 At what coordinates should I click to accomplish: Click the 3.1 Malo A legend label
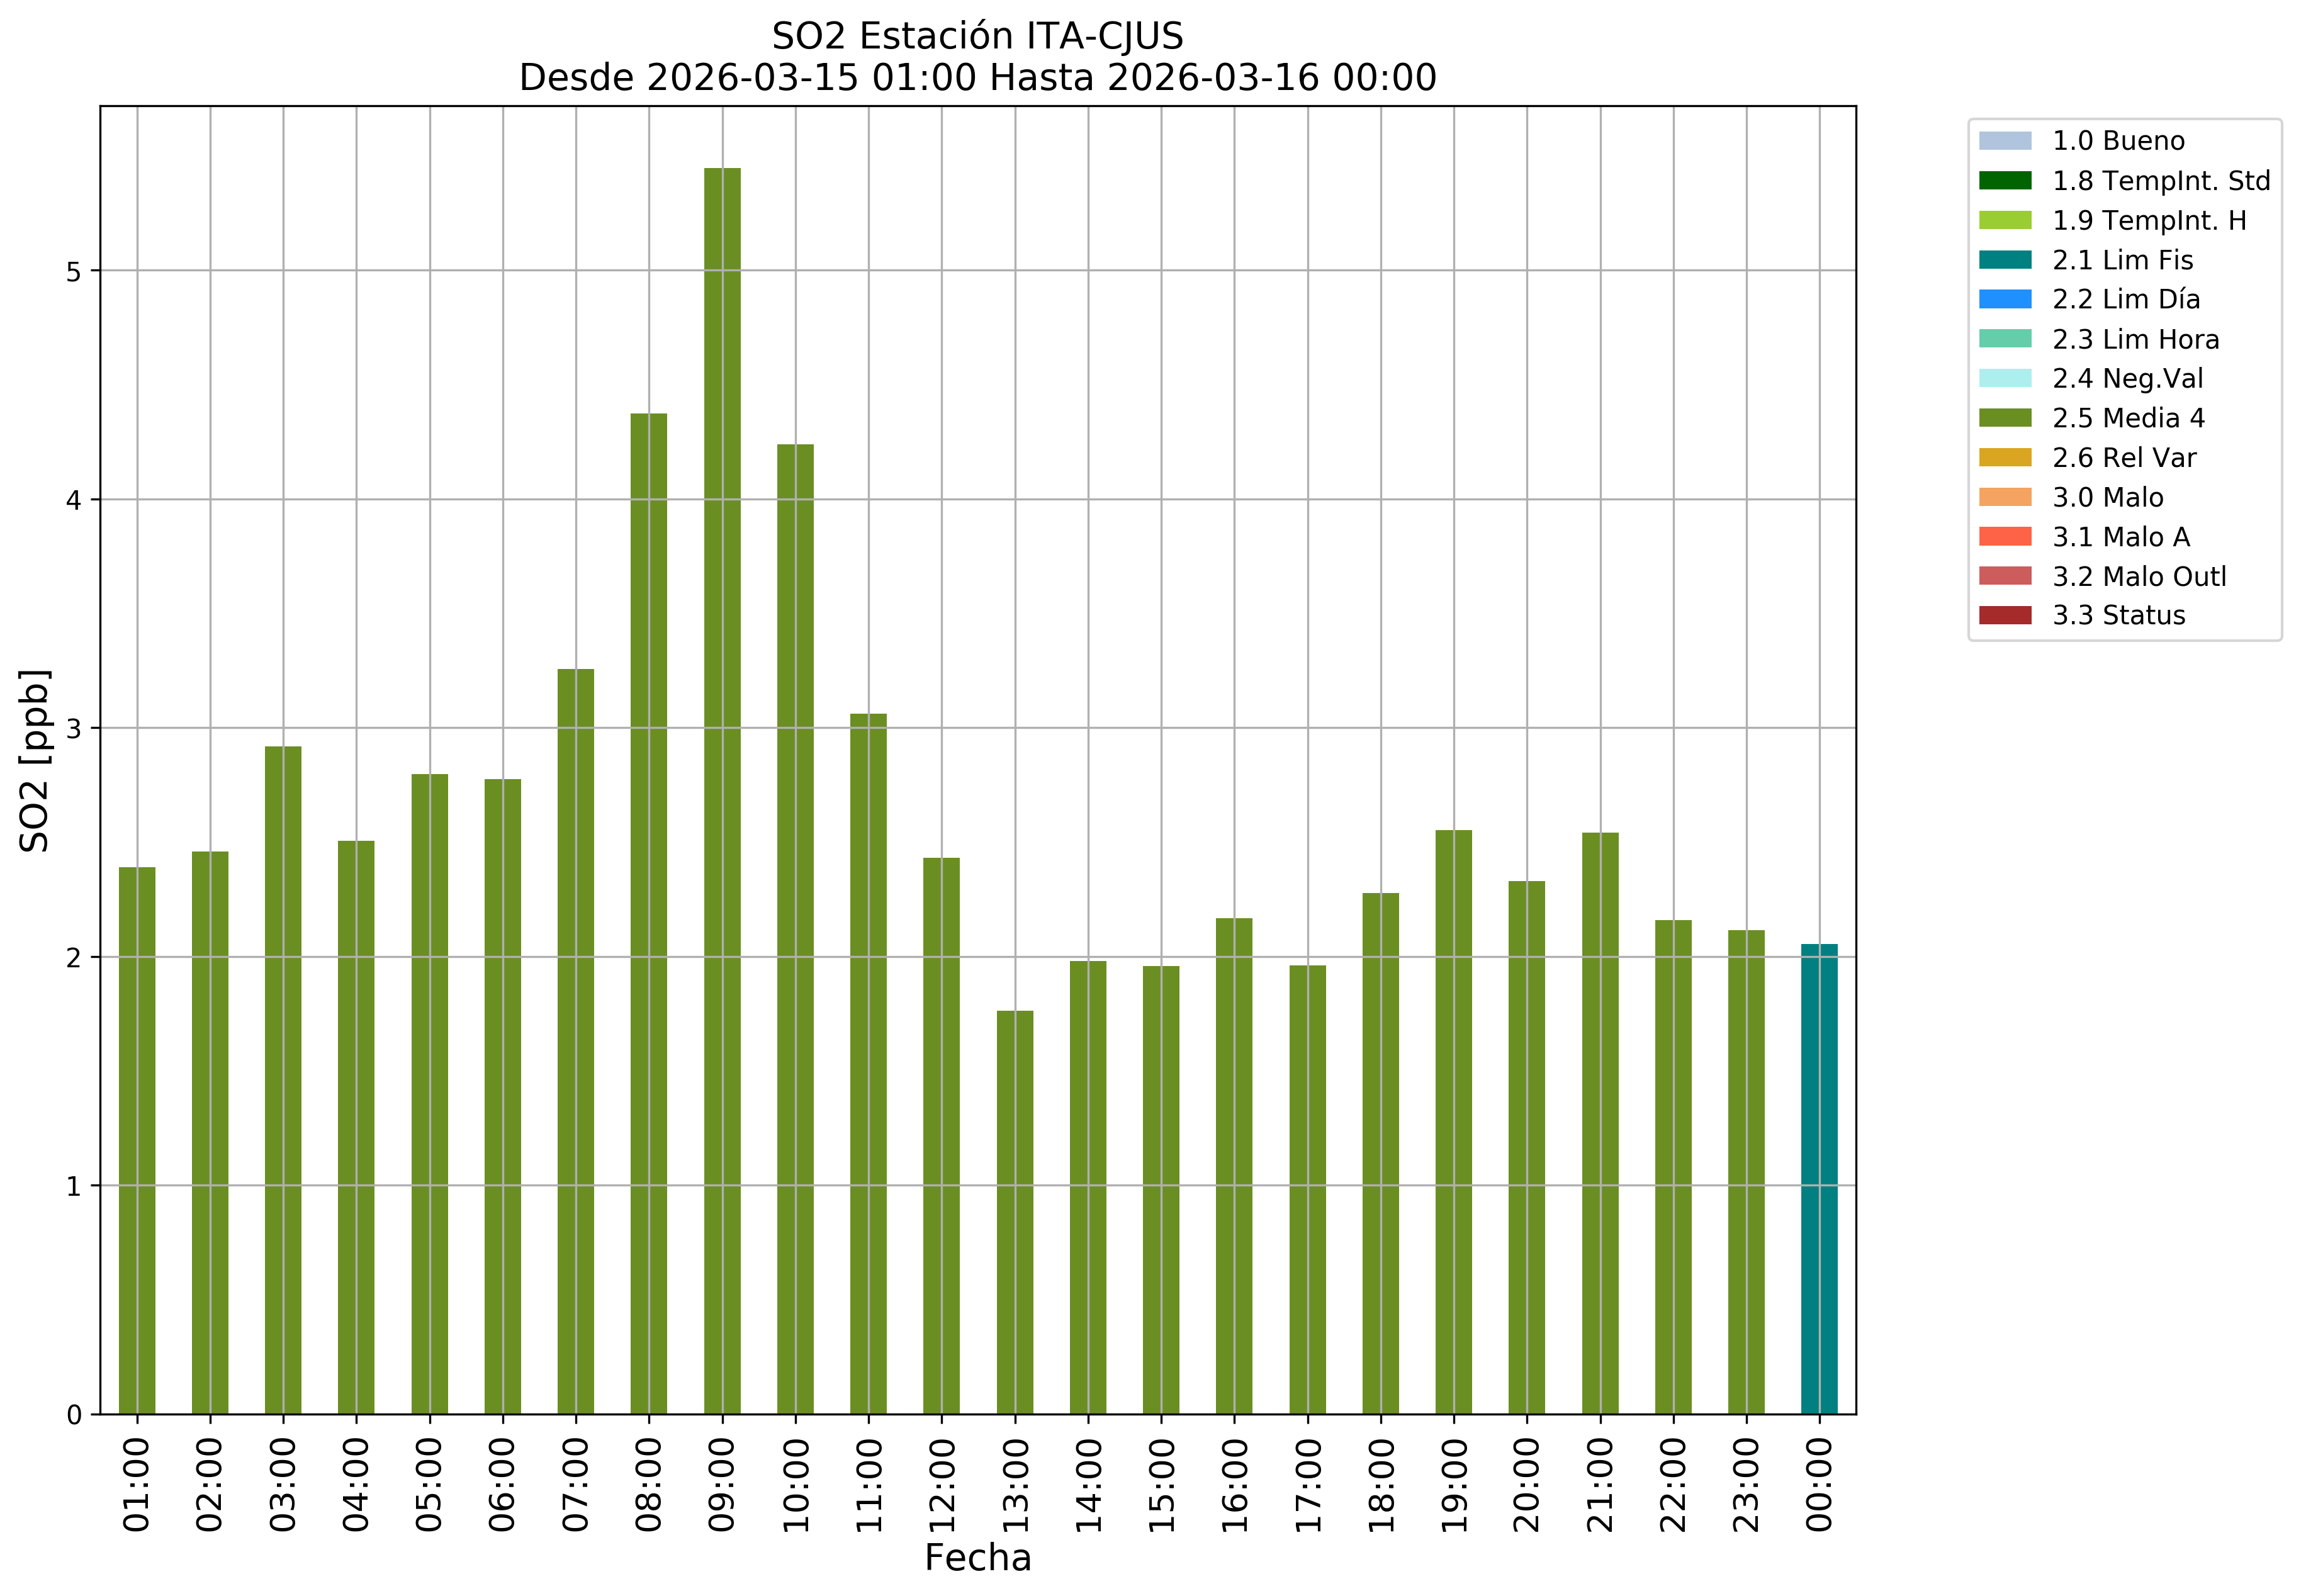[x=2120, y=537]
